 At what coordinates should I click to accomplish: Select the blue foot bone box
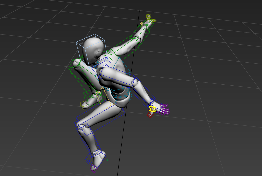(x=96, y=158)
